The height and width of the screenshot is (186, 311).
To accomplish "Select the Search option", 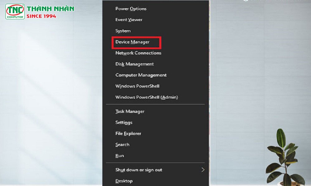I will point(122,144).
